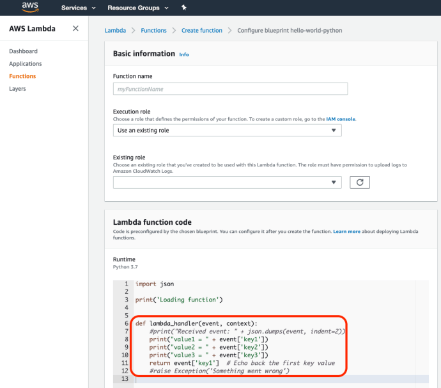Click the Lambda breadcrumb link
441x388 pixels.
[x=114, y=30]
